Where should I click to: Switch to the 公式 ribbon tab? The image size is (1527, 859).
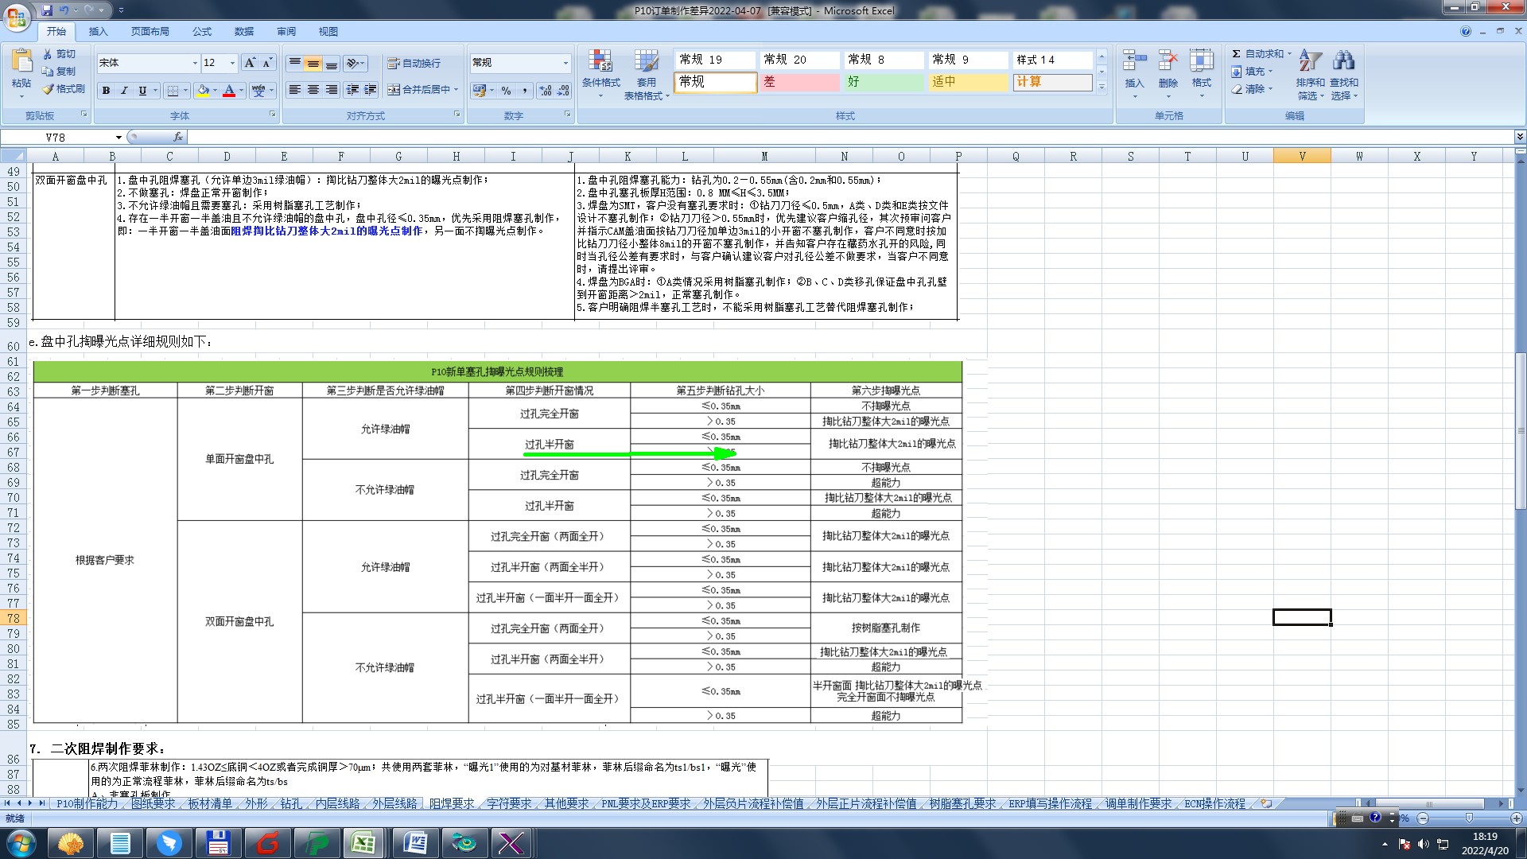point(202,32)
